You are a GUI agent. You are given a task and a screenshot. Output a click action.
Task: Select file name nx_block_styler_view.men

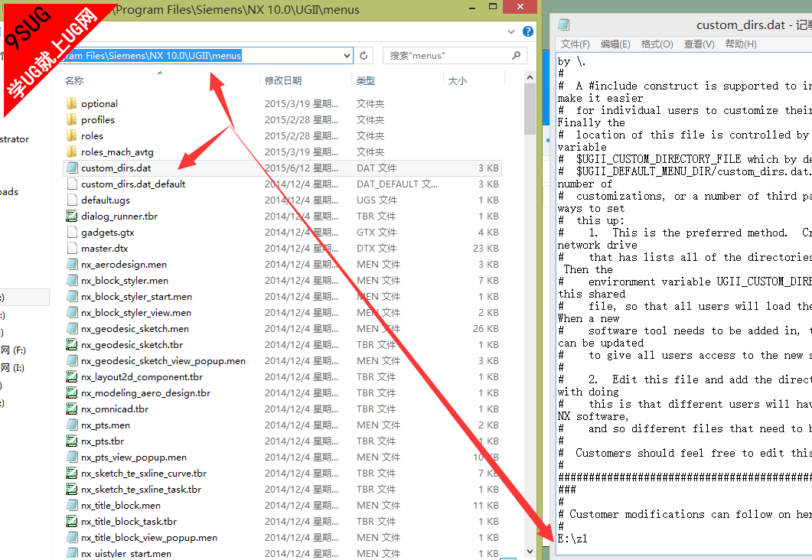136,313
